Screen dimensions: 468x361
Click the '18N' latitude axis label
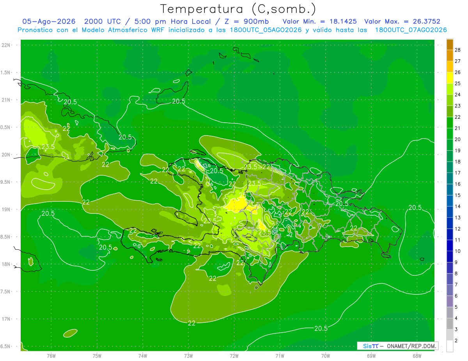6,264
